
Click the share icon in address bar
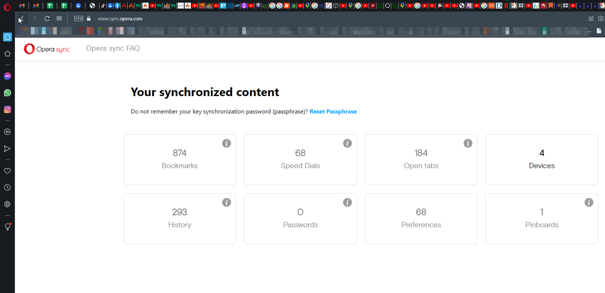591,18
